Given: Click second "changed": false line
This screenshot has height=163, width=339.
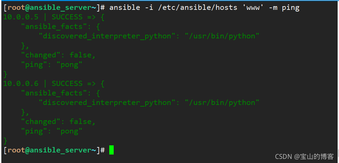Looking at the screenshot, I should click(58, 121).
